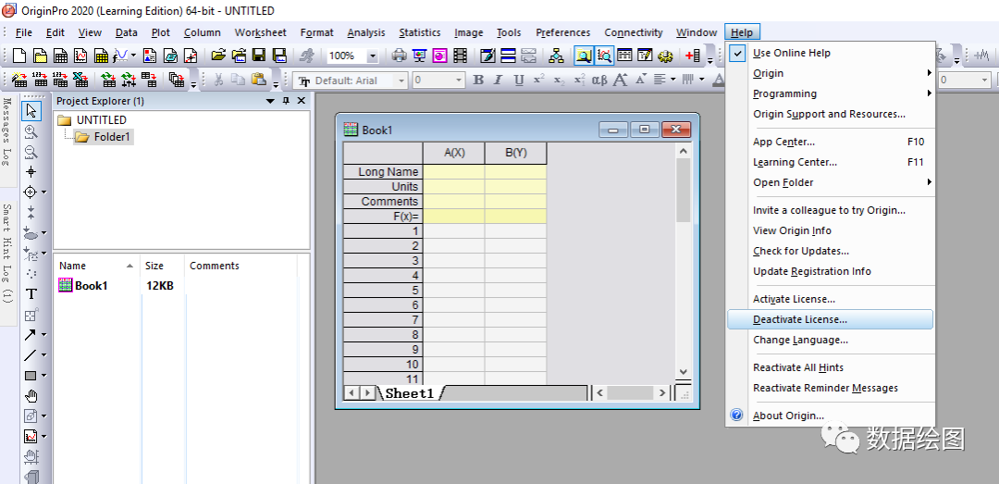
Task: Click the New Layout toolbar icon
Action: 150,56
